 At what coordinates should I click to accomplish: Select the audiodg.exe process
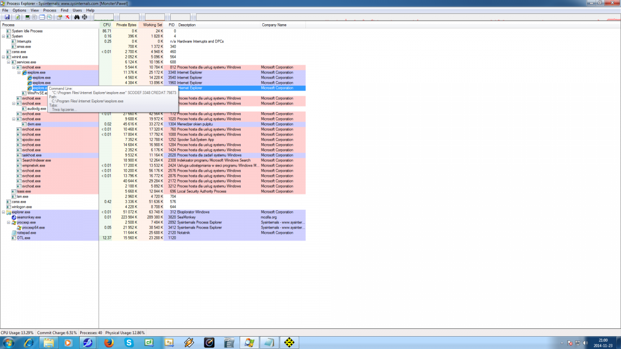pyautogui.click(x=36, y=109)
